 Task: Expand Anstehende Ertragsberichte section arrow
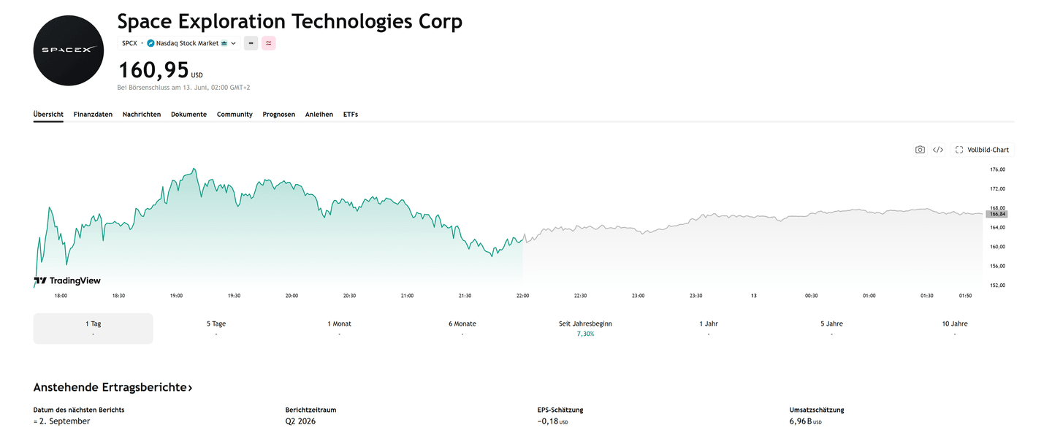coord(190,388)
